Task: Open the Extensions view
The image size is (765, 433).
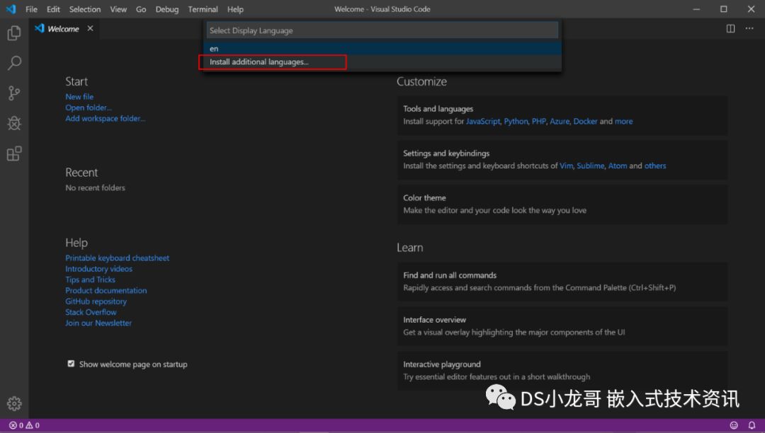Action: tap(14, 154)
